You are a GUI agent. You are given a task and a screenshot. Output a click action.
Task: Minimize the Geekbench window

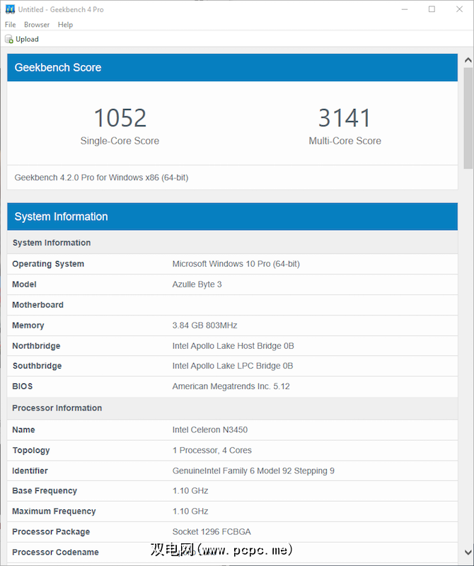[404, 9]
